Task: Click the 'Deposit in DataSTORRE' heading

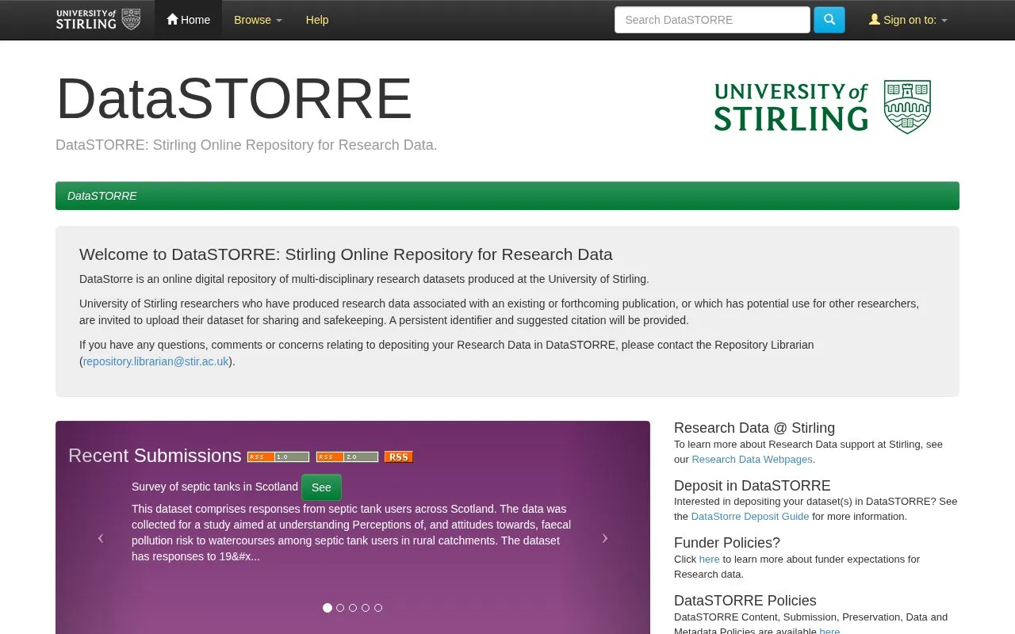Action: [x=753, y=486]
